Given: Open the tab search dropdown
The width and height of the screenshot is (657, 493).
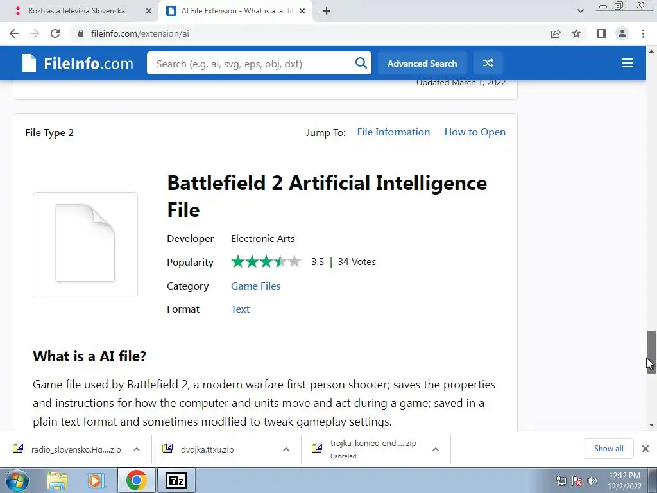Looking at the screenshot, I should point(580,12).
